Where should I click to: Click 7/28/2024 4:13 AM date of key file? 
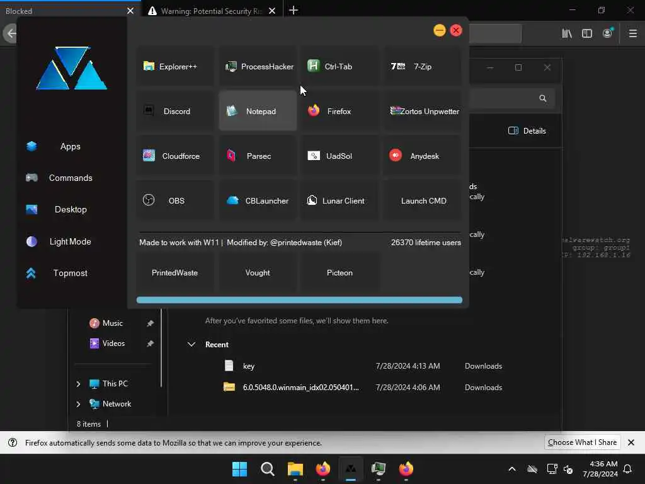[408, 366]
